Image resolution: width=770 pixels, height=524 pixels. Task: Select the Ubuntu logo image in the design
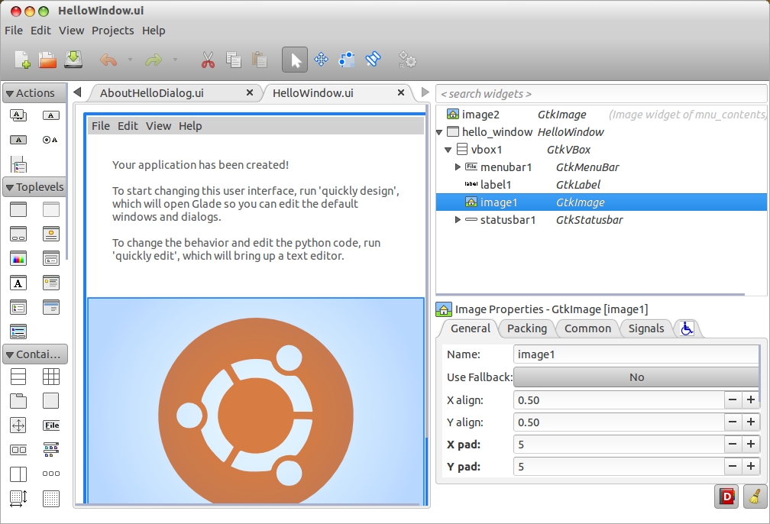pyautogui.click(x=255, y=401)
